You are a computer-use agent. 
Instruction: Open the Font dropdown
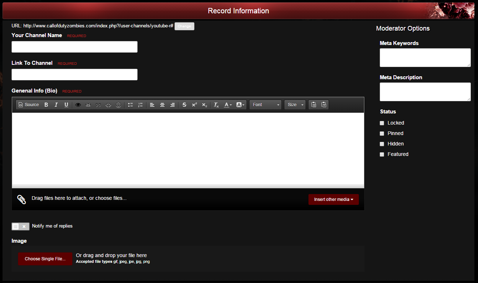point(266,105)
